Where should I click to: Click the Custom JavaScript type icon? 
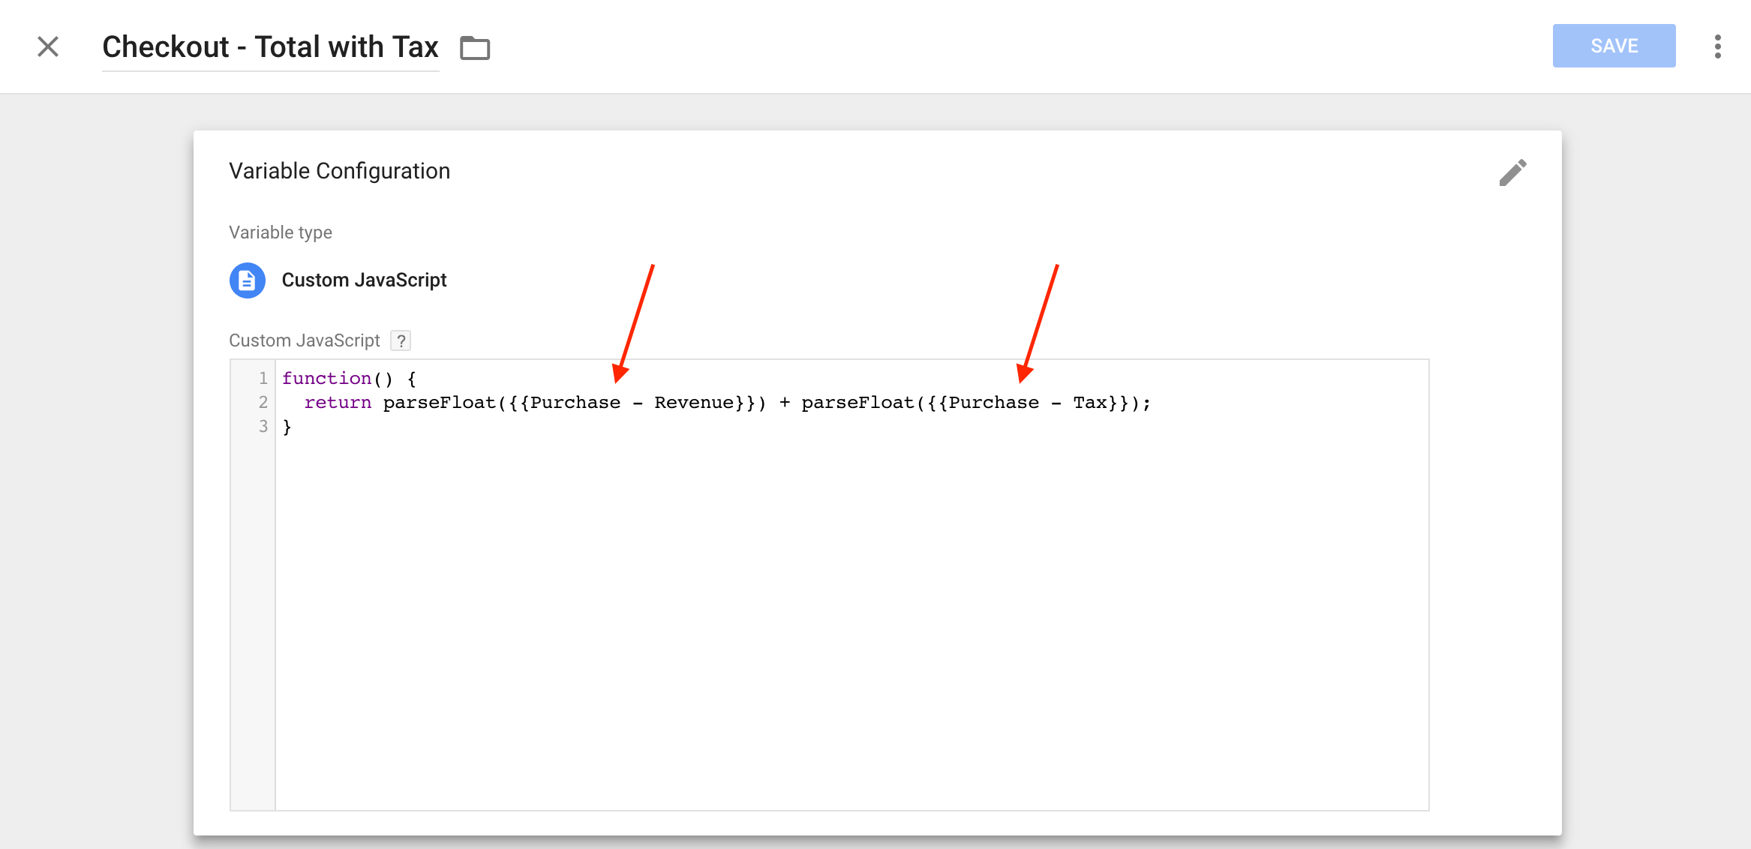247,280
